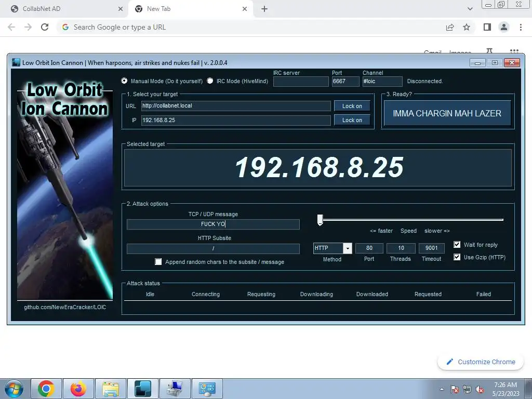Click the network status tray icon
The height and width of the screenshot is (399, 532).
click(x=467, y=390)
